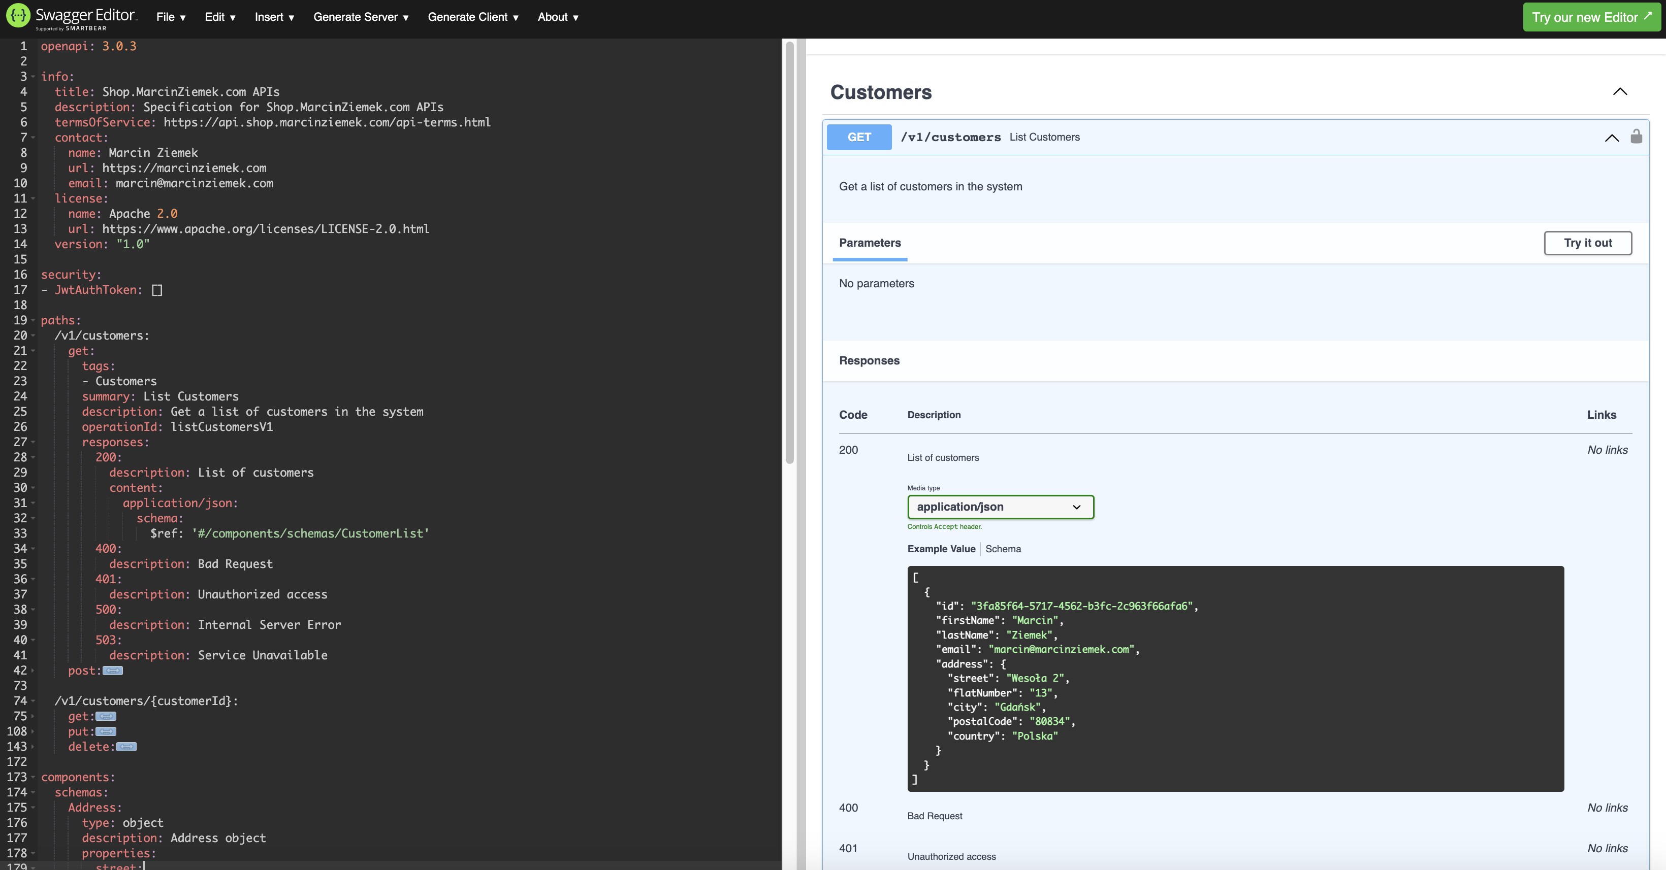Click the 400 Bad Request response row
Screen dimensions: 1666x870
(1235, 812)
